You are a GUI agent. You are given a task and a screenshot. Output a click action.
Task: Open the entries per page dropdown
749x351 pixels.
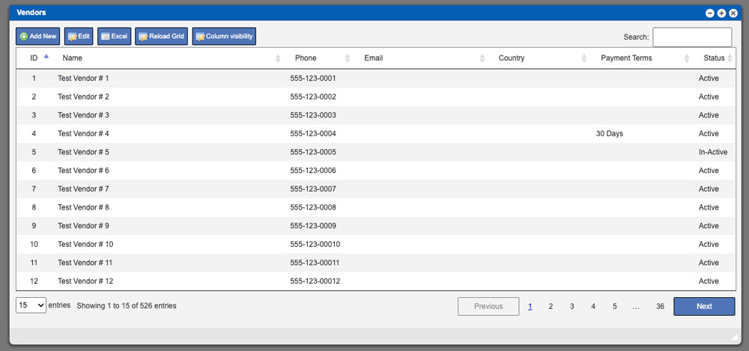(x=31, y=305)
